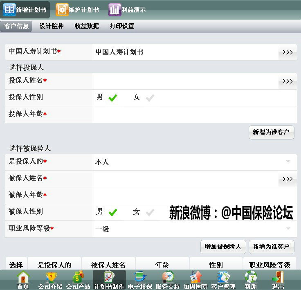
Task: Click the 选择 column header
Action: (x=16, y=264)
